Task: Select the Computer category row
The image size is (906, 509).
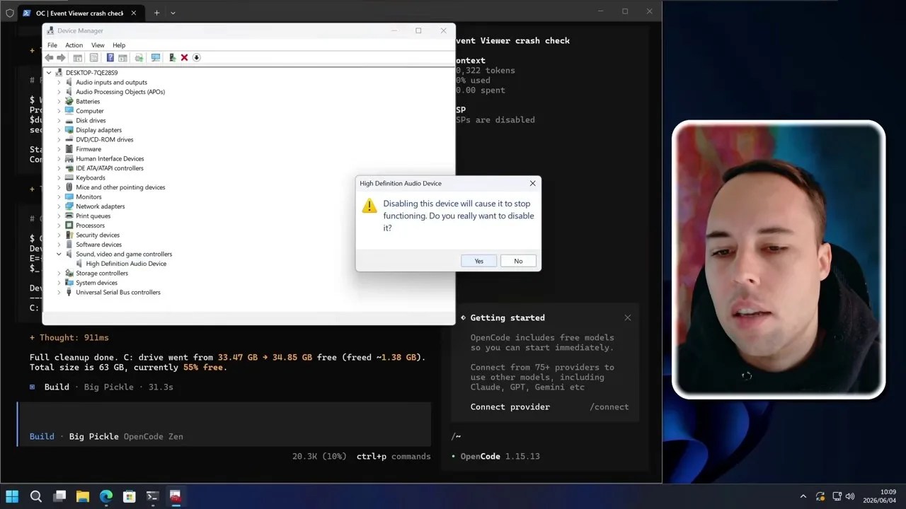Action: click(90, 111)
